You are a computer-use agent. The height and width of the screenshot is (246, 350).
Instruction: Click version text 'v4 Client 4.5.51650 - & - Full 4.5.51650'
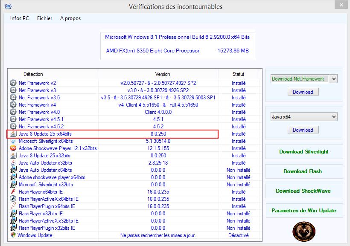click(x=158, y=105)
